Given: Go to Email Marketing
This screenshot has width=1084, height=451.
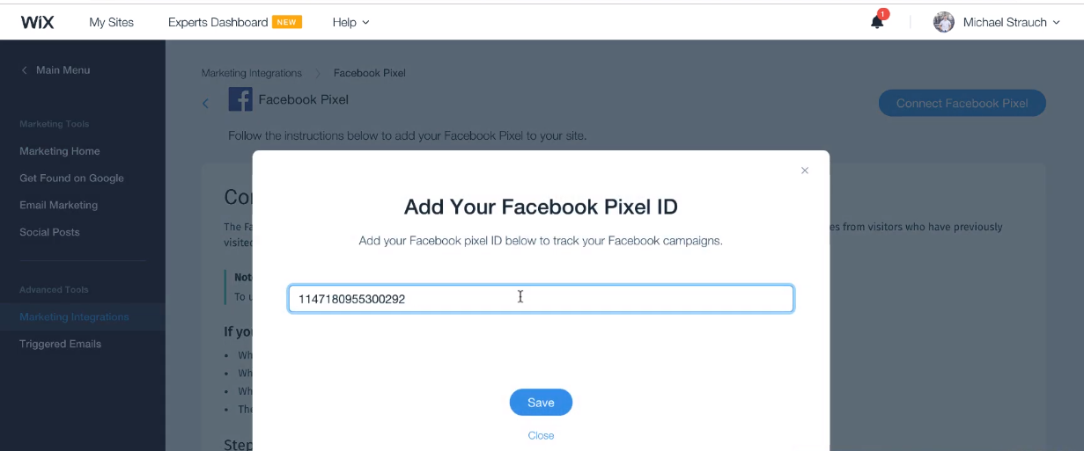Looking at the screenshot, I should click(x=58, y=205).
